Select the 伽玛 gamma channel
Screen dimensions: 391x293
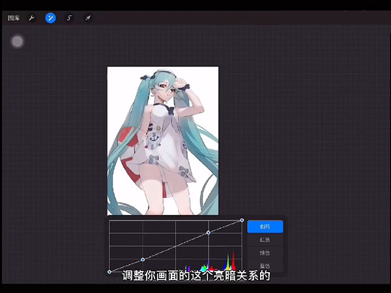(x=265, y=227)
